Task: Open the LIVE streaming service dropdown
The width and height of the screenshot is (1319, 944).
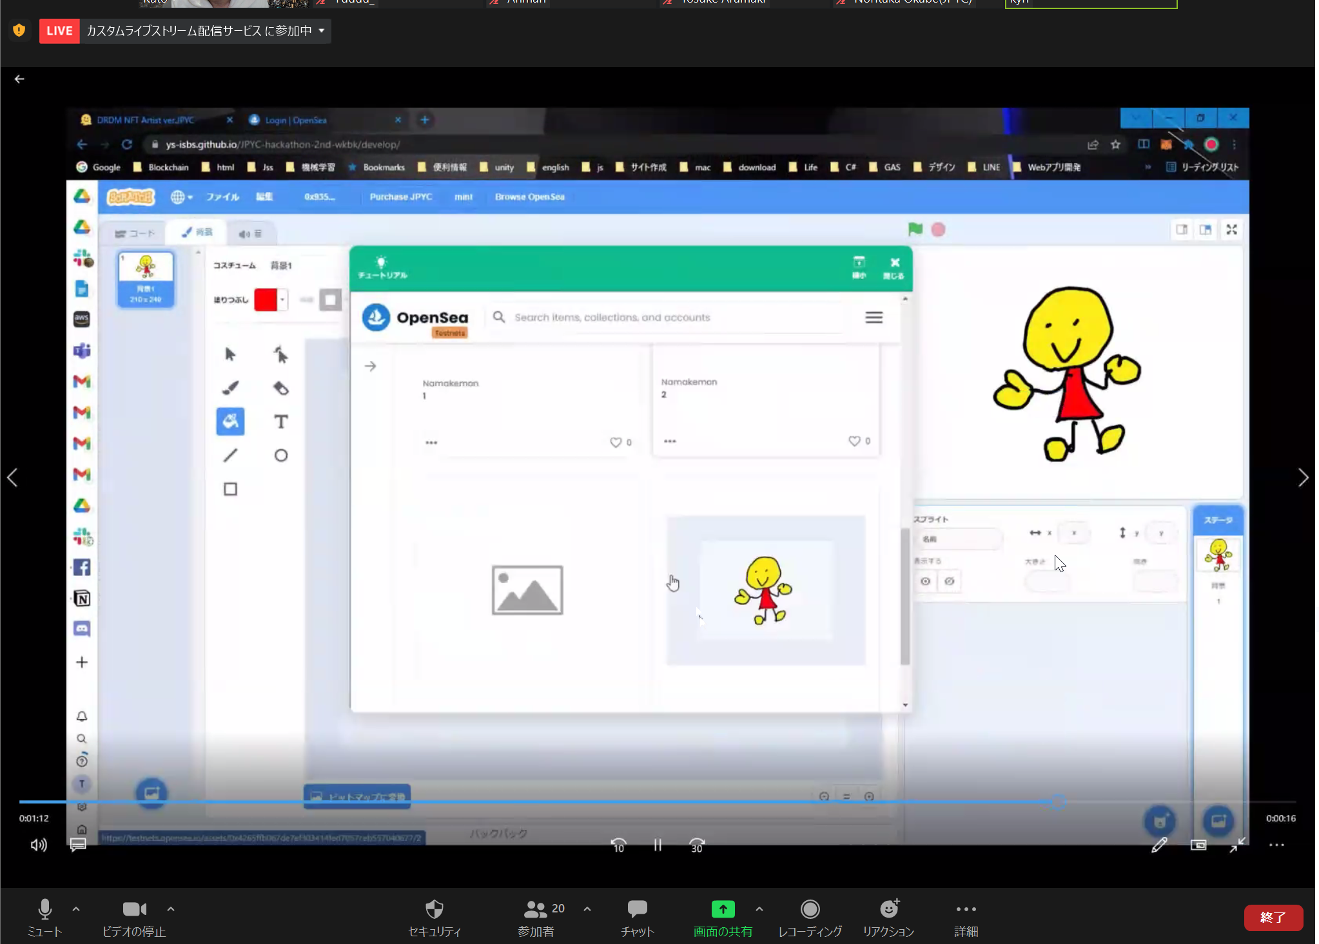Action: point(321,31)
